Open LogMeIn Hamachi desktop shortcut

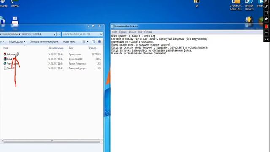coord(249,5)
